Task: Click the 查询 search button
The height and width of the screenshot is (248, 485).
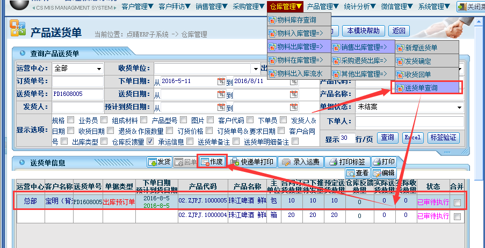Action: pyautogui.click(x=388, y=138)
